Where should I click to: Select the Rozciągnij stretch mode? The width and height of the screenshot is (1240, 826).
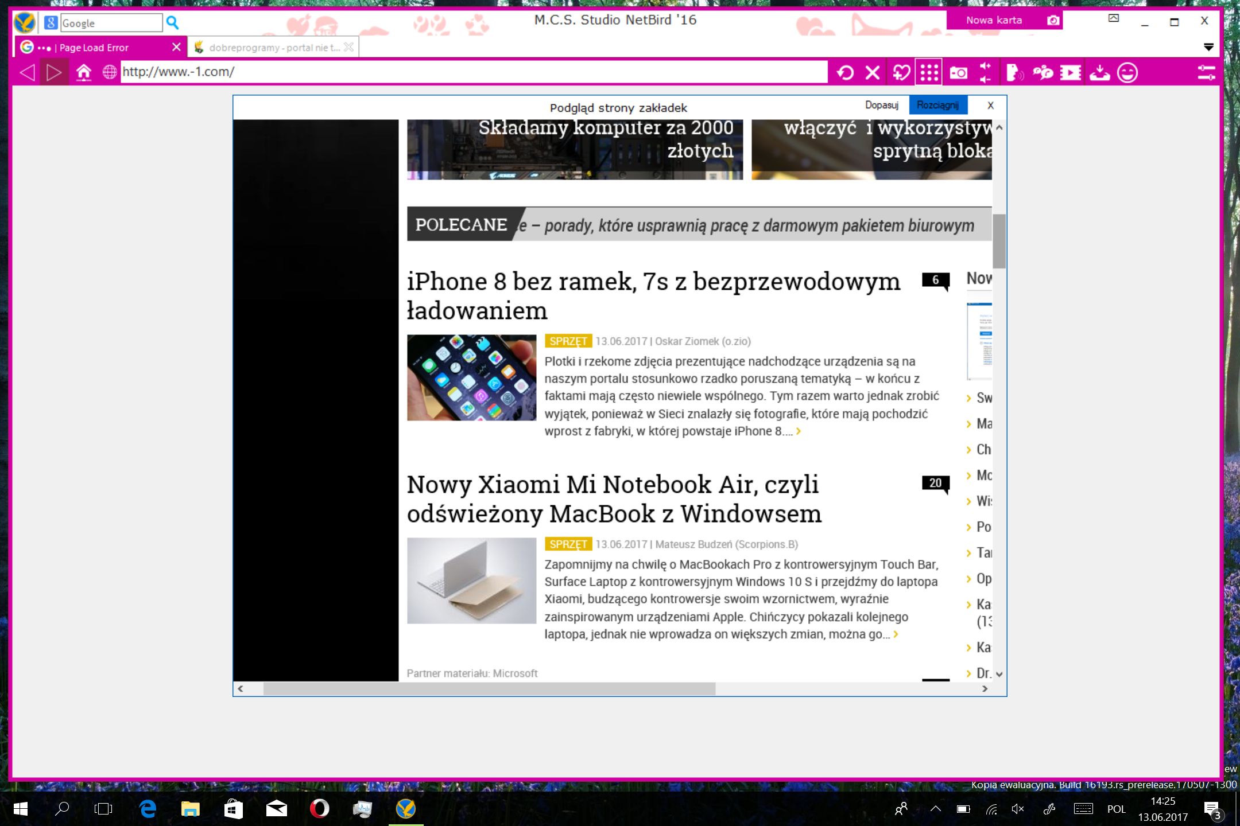tap(938, 105)
